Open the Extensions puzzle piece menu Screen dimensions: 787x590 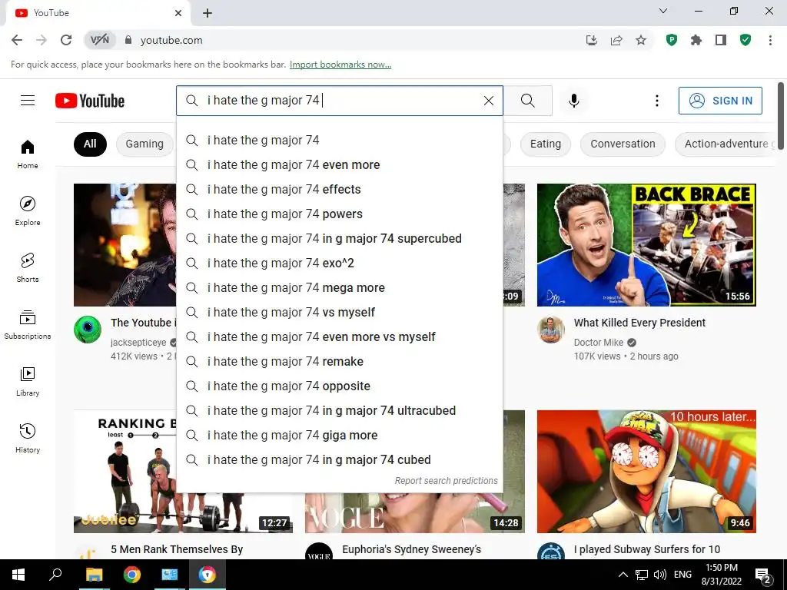pos(696,40)
